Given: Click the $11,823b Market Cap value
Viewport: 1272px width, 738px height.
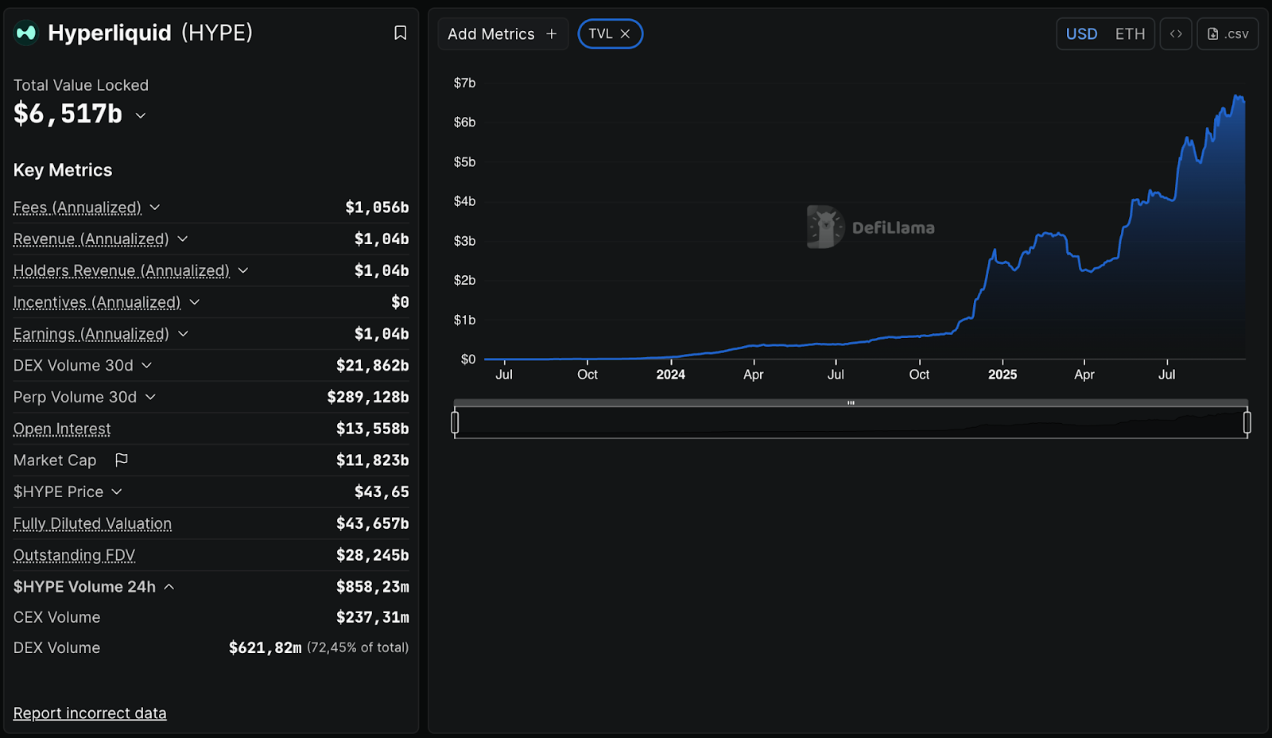Looking at the screenshot, I should coord(373,460).
